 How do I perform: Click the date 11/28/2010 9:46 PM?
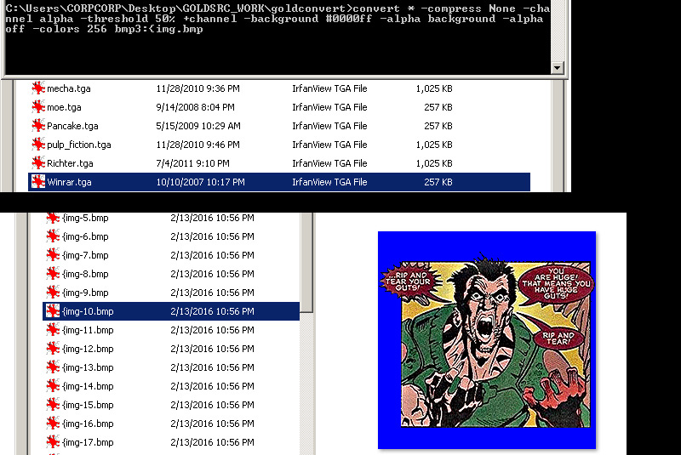click(197, 145)
